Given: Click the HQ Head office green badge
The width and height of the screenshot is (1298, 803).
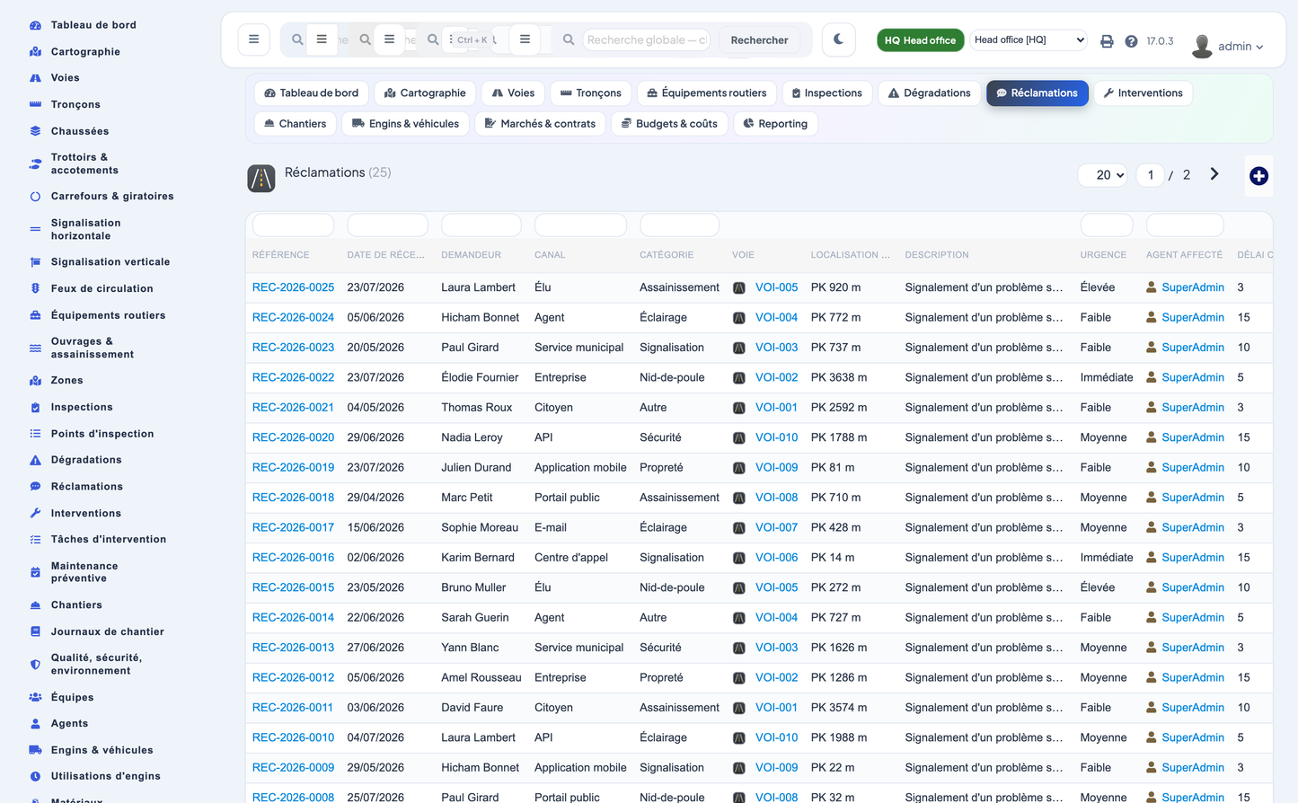Looking at the screenshot, I should (920, 40).
